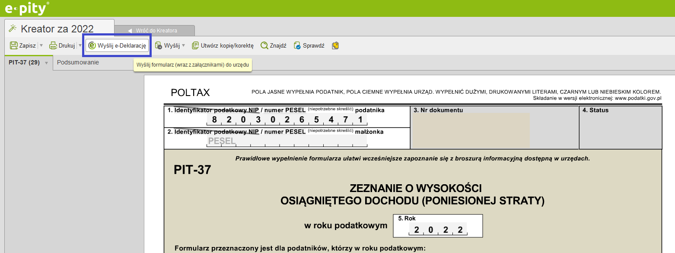The width and height of the screenshot is (675, 253).
Task: Click the e-pity logo
Action: [x=26, y=8]
